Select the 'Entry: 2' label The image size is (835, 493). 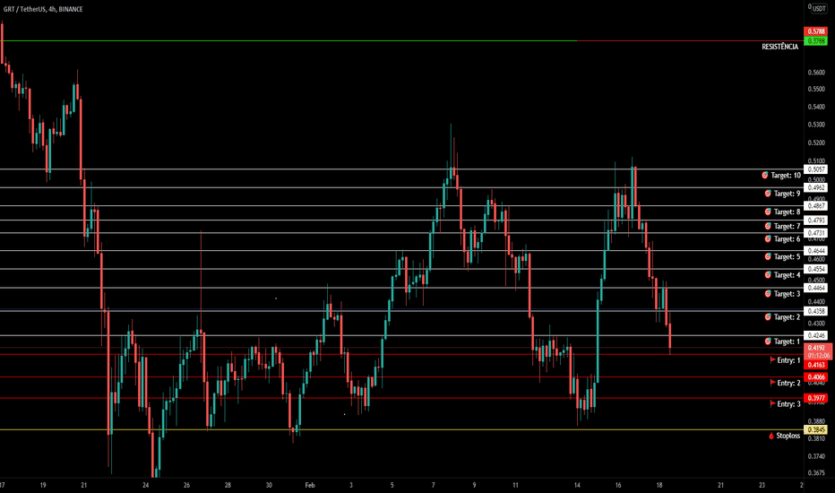[x=788, y=383]
